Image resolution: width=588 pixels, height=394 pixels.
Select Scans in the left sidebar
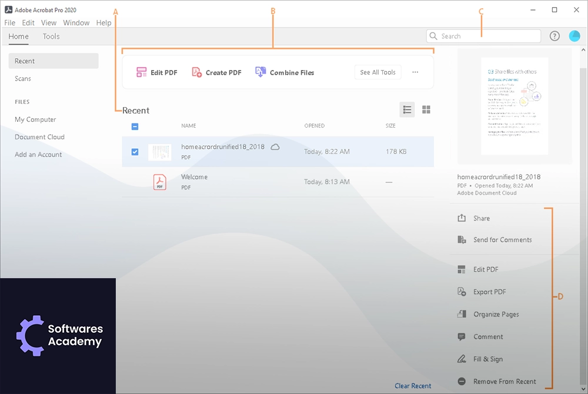tap(23, 78)
